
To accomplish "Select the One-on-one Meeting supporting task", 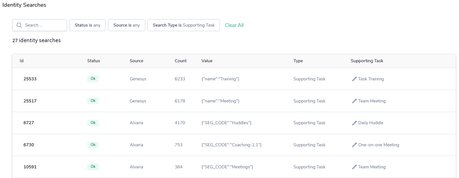I will pos(379,145).
